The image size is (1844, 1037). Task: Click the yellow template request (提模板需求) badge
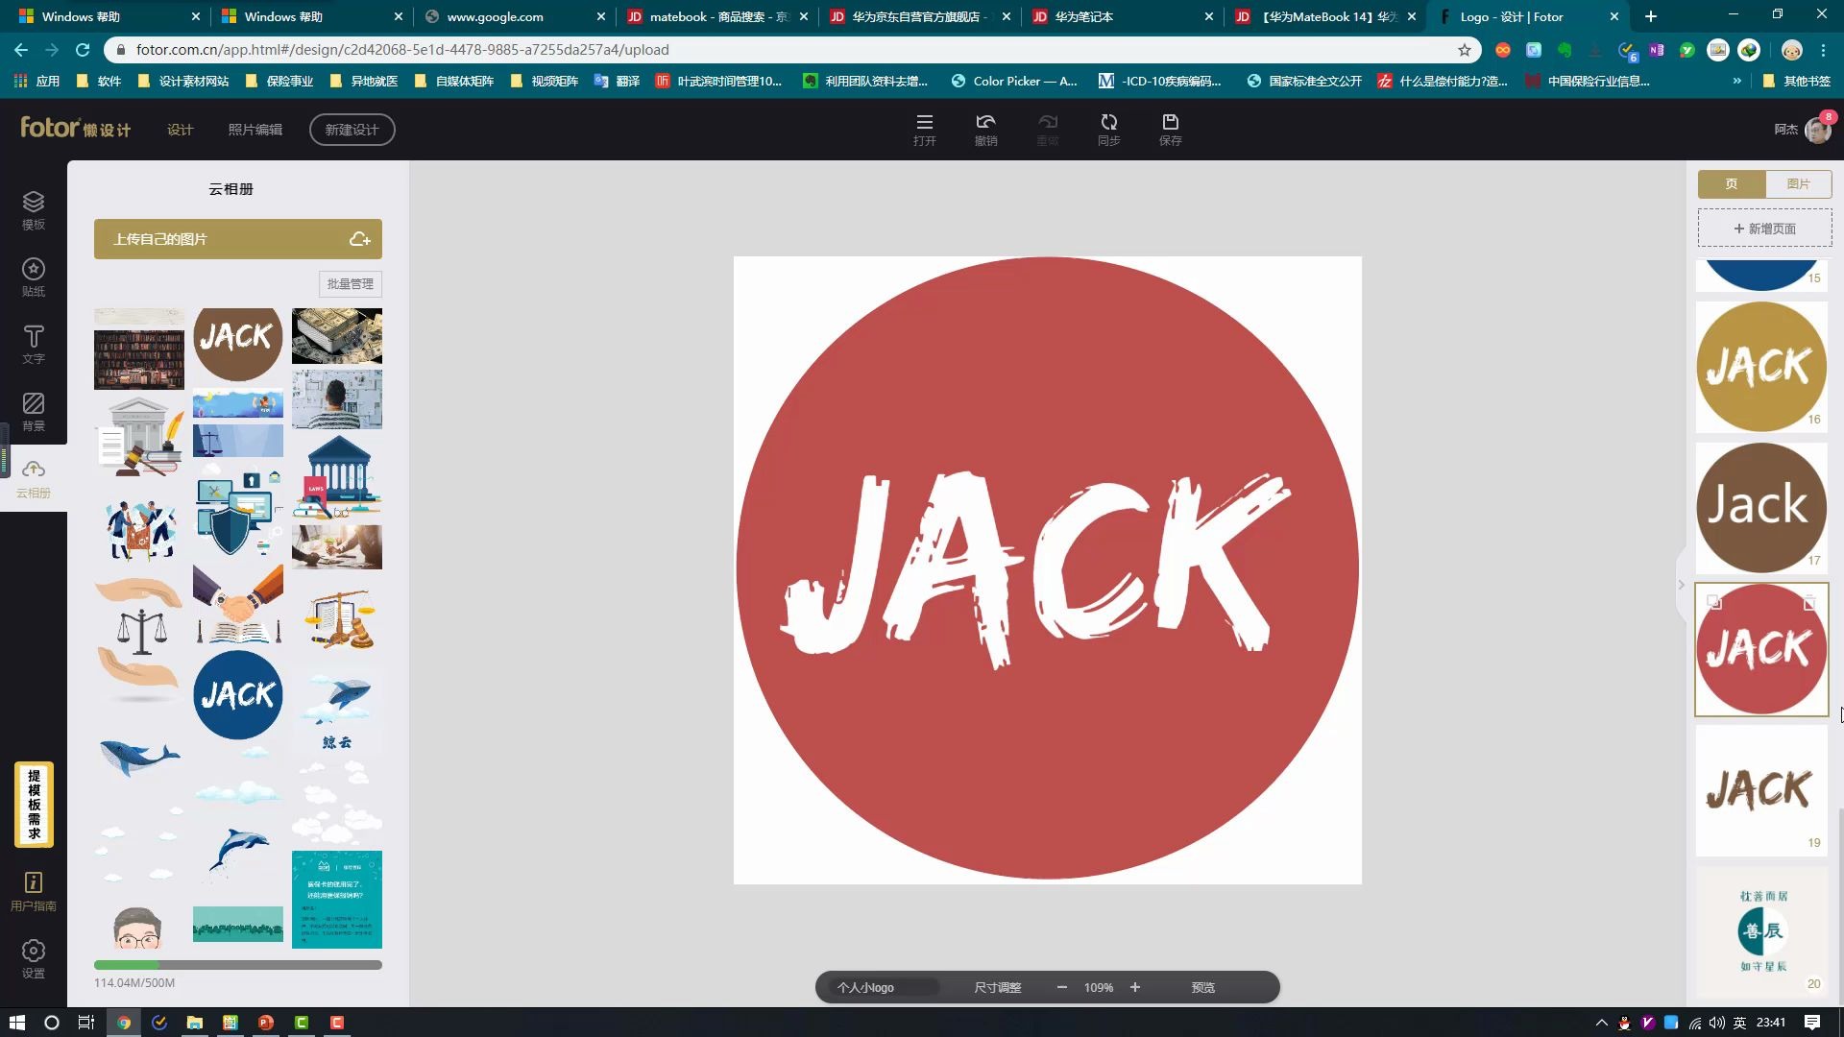coord(34,805)
